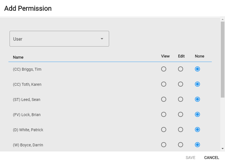Viewport: 225px width, 164px height.
Task: Open the User dropdown
Action: pyautogui.click(x=59, y=39)
